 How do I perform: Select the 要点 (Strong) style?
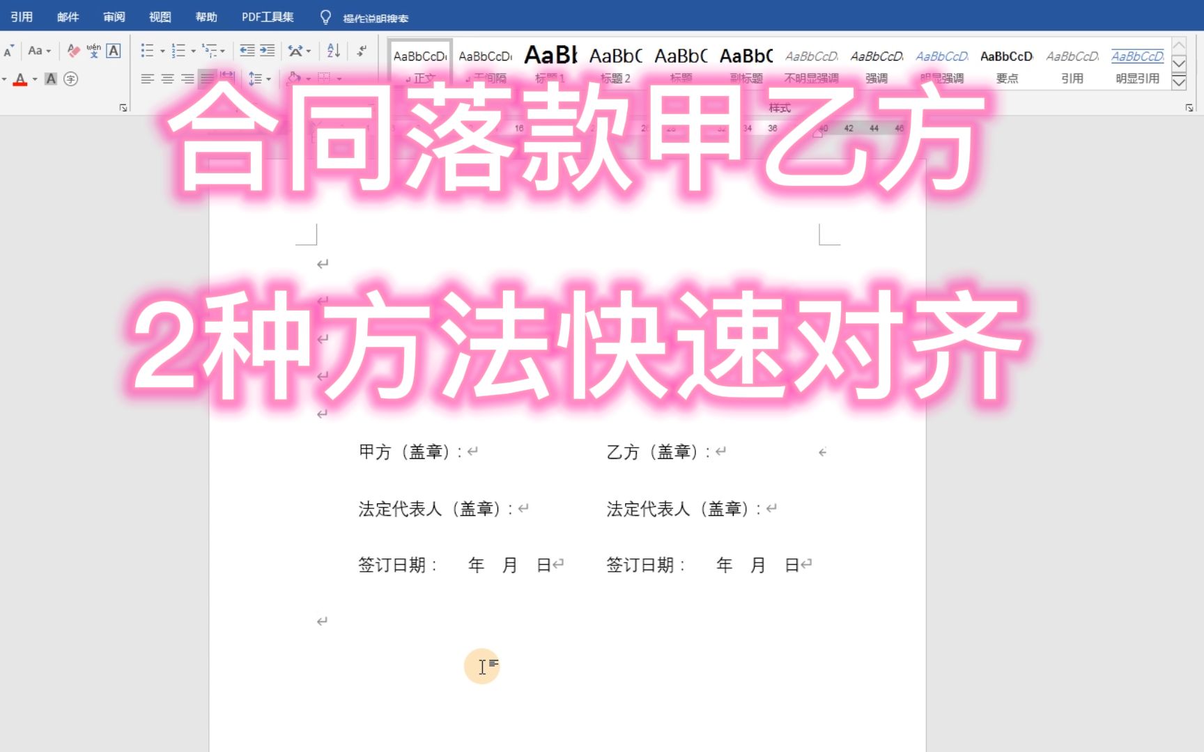(x=1007, y=64)
